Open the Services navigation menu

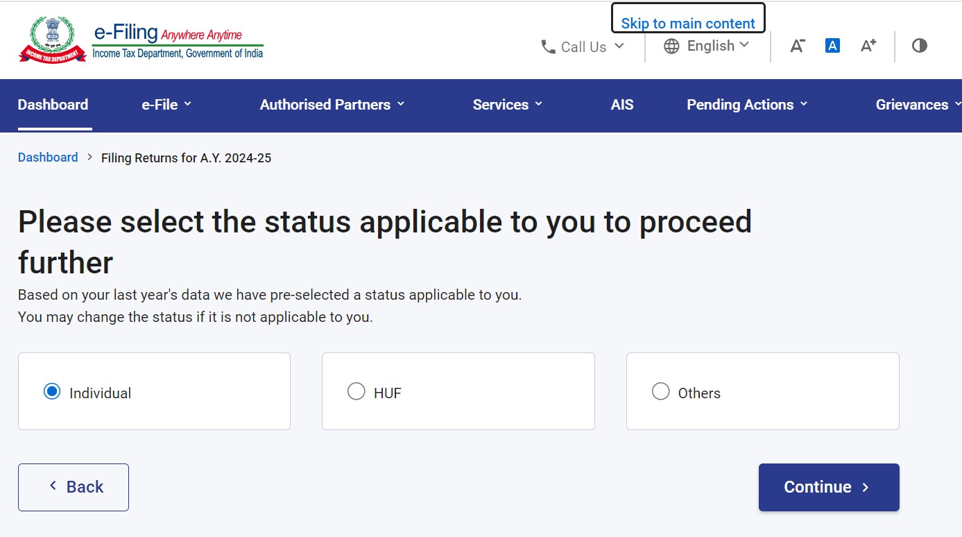tap(508, 105)
